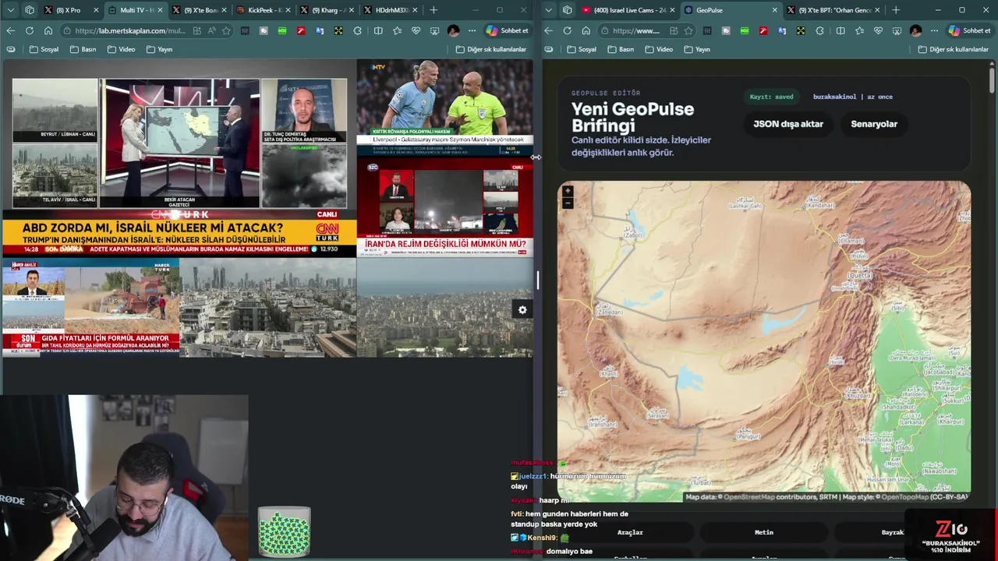Bookmark the GeoPulse page with the star

(x=688, y=30)
